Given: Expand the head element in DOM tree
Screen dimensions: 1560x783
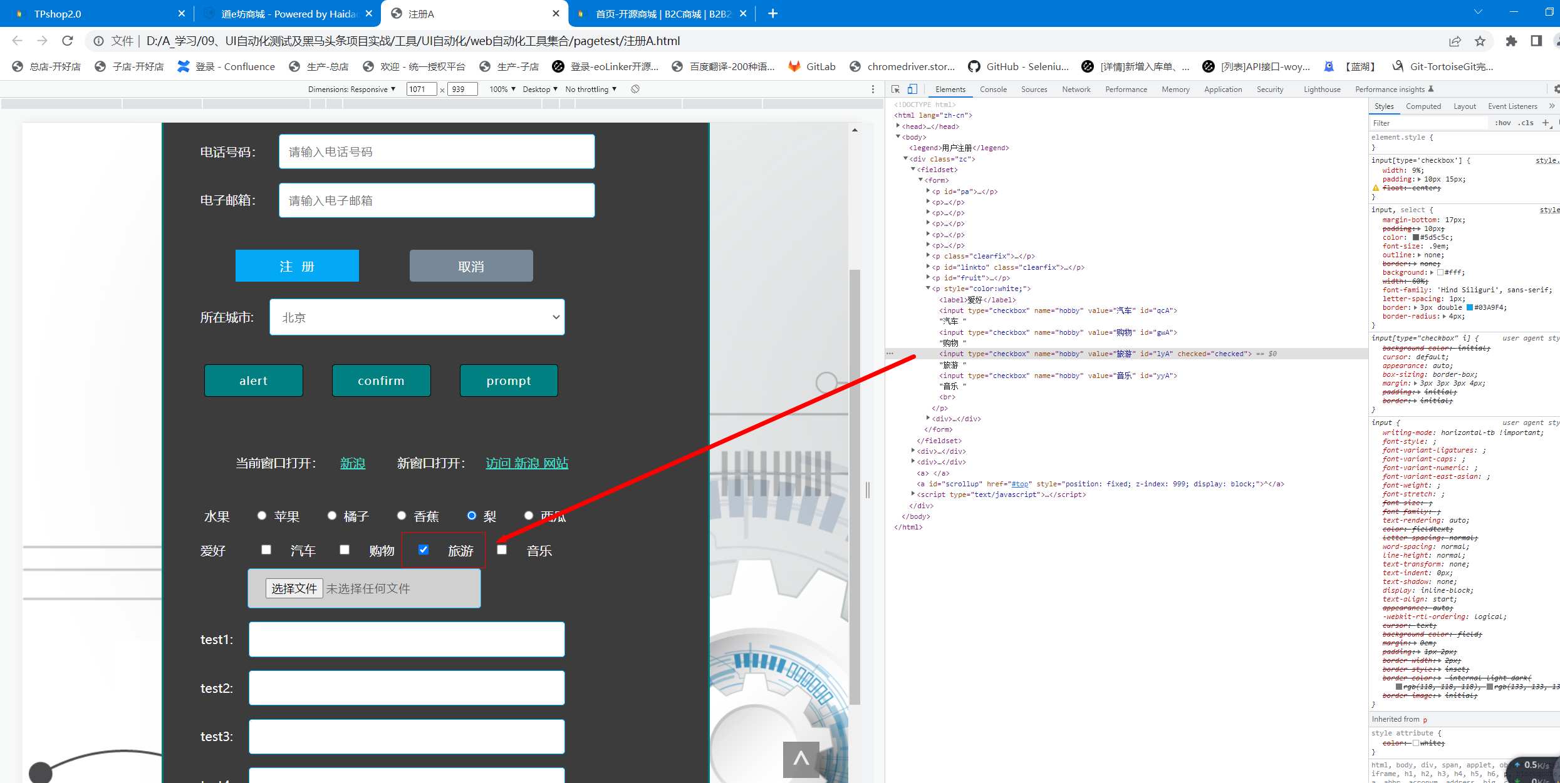Looking at the screenshot, I should click(898, 126).
